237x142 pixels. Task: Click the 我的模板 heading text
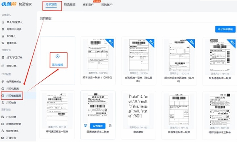pyautogui.click(x=46, y=19)
